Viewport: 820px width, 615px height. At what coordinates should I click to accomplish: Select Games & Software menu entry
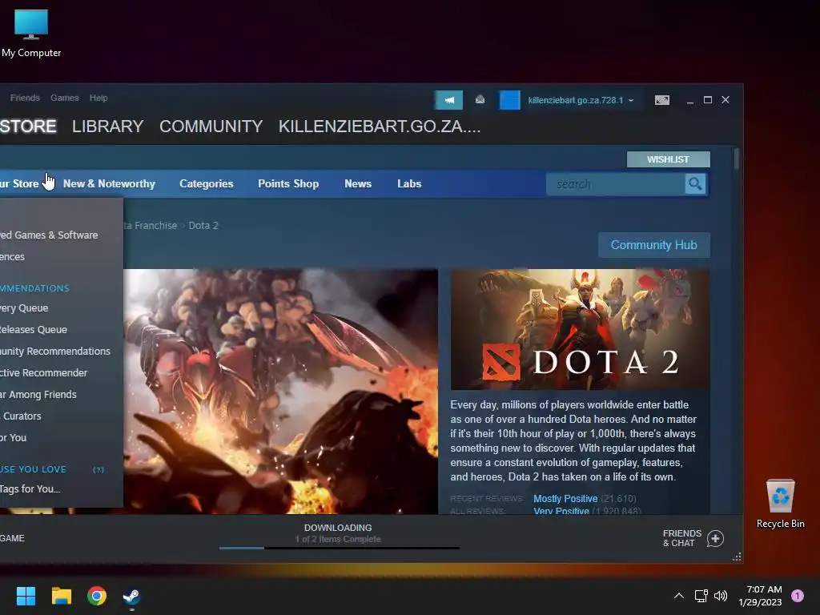[49, 235]
